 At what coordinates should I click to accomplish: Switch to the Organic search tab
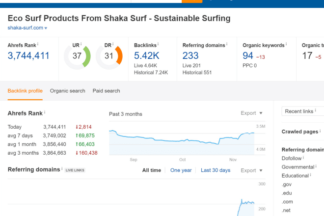pos(68,91)
